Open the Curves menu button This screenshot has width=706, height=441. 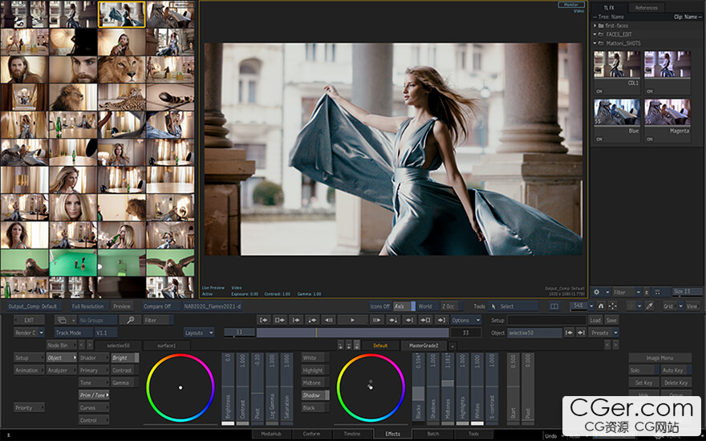tap(94, 407)
